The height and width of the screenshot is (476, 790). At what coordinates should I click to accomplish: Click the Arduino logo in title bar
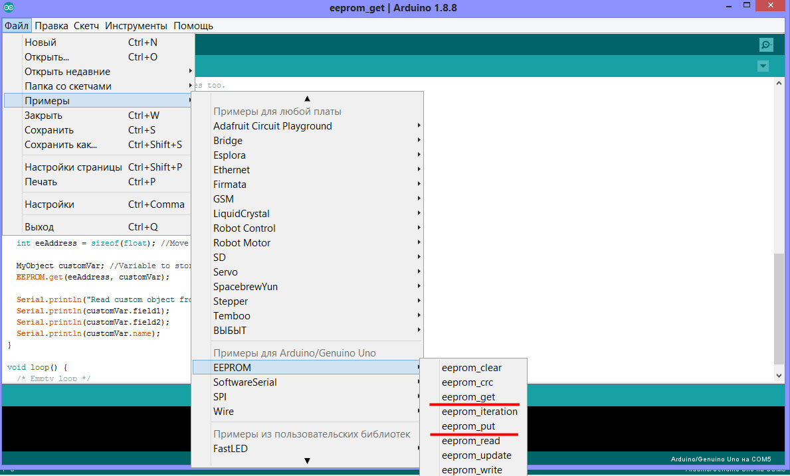[x=9, y=7]
